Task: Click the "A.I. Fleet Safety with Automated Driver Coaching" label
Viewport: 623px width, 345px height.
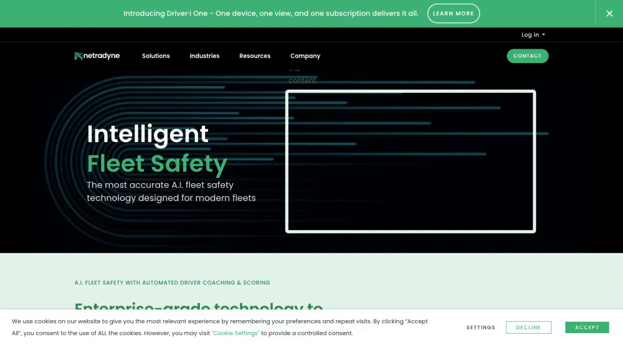Action: tap(172, 283)
